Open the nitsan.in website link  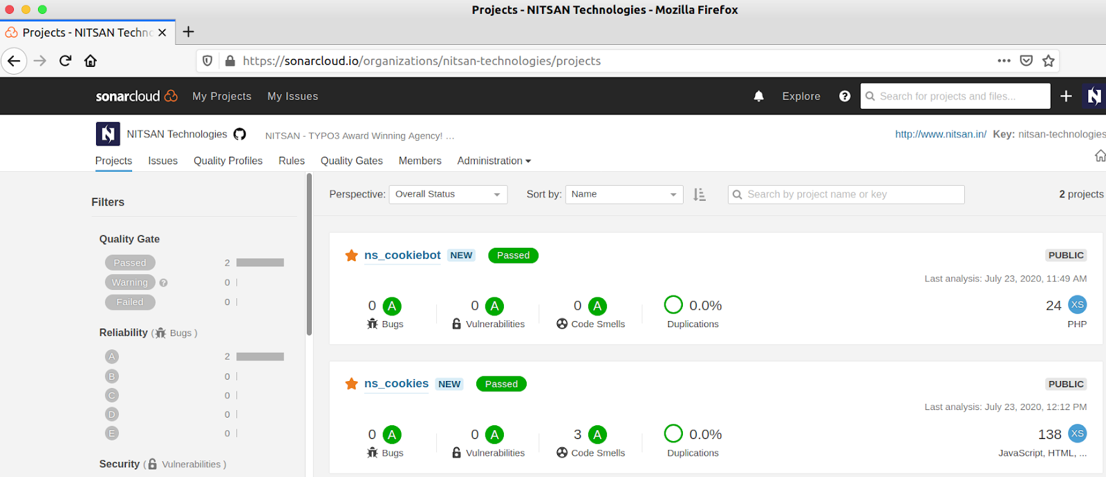940,134
